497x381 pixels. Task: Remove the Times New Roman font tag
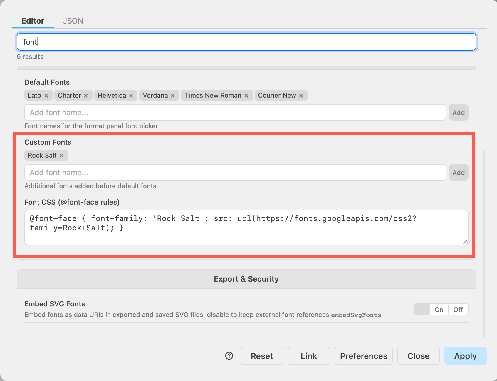(246, 96)
